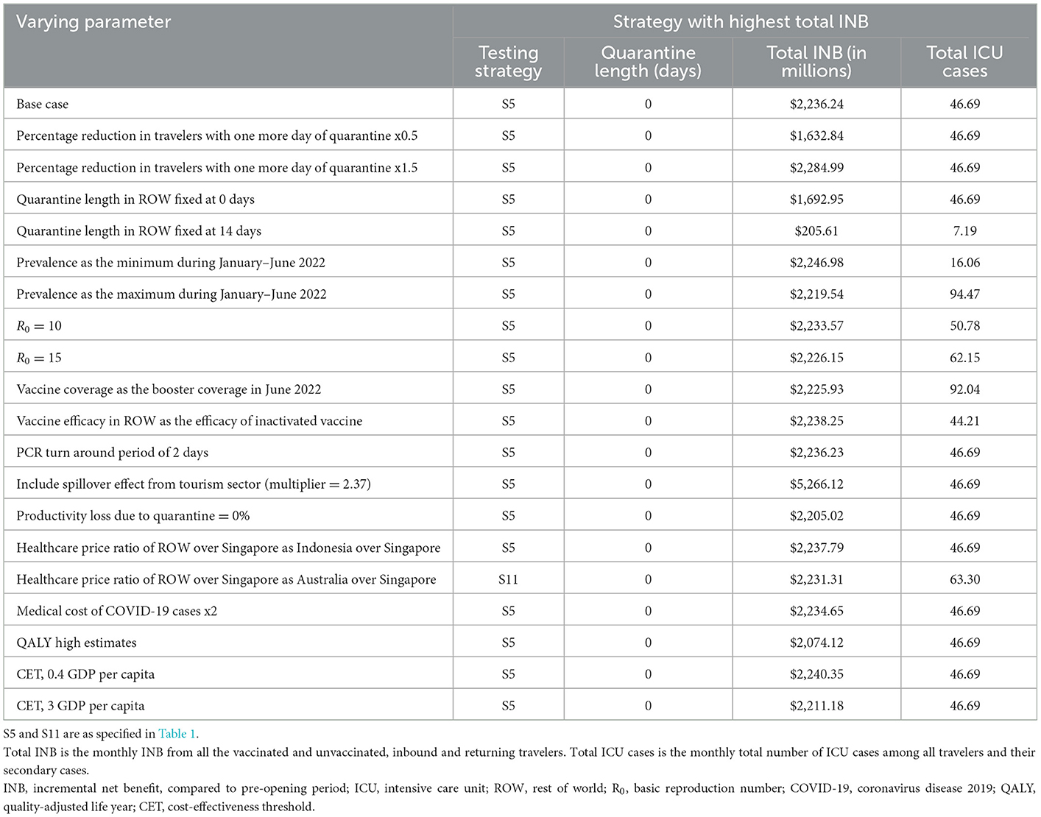Image resolution: width=1041 pixels, height=817 pixels.
Task: Click the $2,284.99 INB value
Action: click(x=816, y=168)
